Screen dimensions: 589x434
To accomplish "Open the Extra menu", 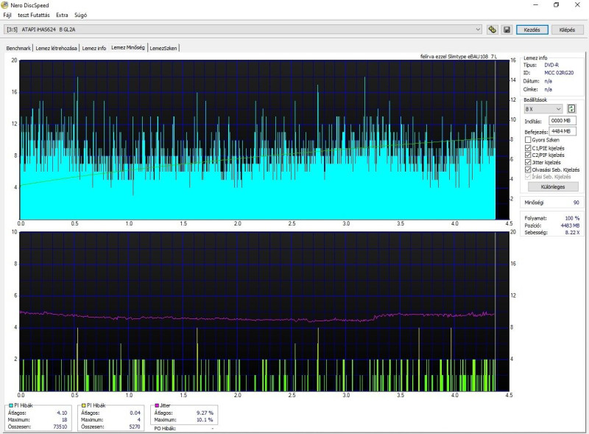I will pyautogui.click(x=62, y=15).
